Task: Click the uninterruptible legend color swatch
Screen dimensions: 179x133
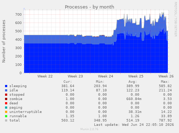Action: [x=6, y=112]
